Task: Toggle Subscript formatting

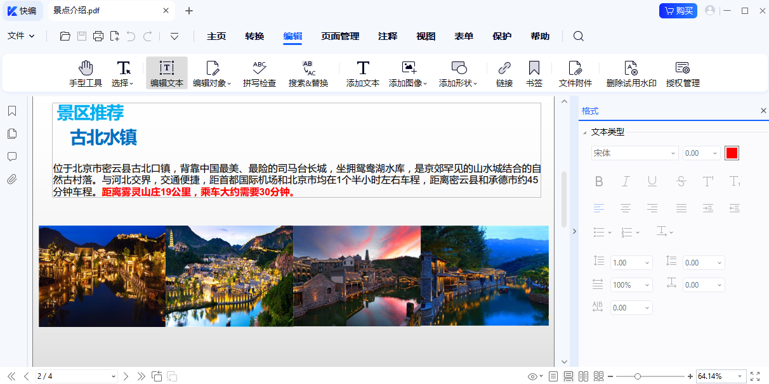Action: tap(735, 182)
